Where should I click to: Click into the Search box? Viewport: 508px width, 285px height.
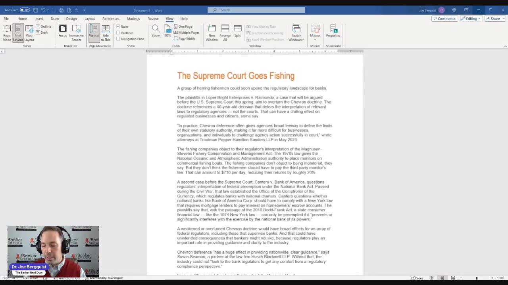tap(256, 10)
